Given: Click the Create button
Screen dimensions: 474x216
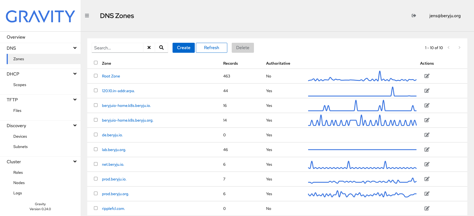Looking at the screenshot, I should (184, 48).
